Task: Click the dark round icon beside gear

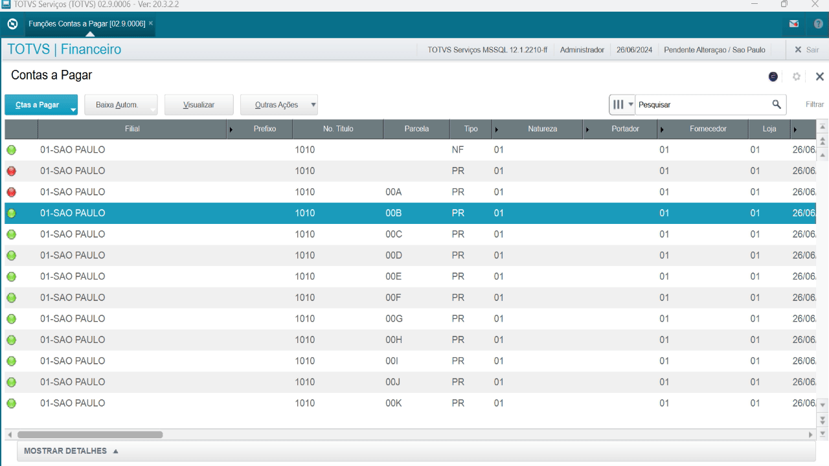Action: 773,76
